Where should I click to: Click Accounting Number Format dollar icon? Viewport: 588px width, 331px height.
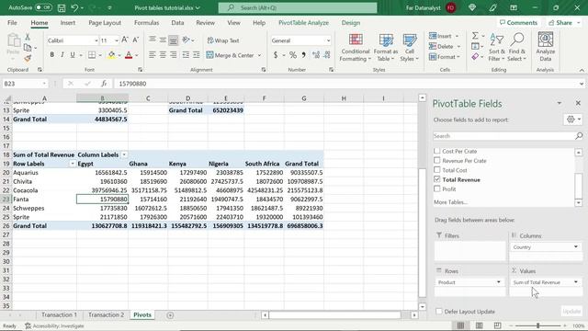(276, 55)
